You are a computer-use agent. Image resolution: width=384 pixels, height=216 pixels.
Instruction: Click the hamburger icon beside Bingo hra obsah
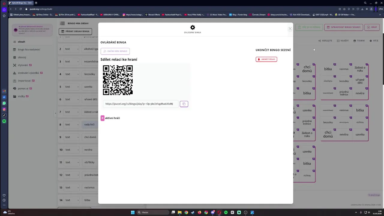[62, 23]
